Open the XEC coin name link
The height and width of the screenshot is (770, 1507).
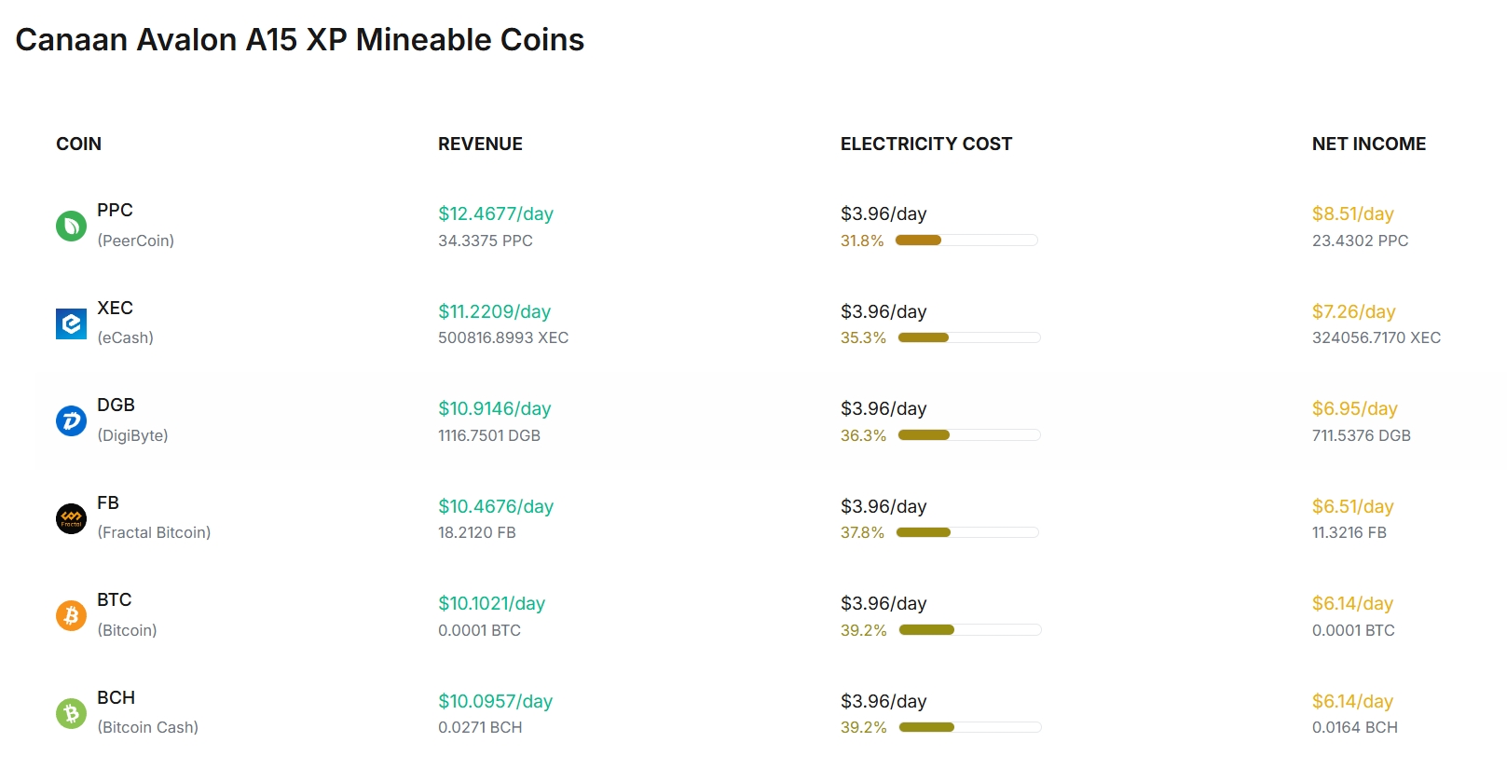coord(115,309)
